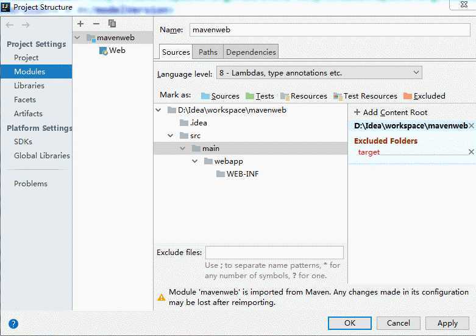The width and height of the screenshot is (476, 336).
Task: Collapse the mavenweb module tree node
Action: (77, 38)
